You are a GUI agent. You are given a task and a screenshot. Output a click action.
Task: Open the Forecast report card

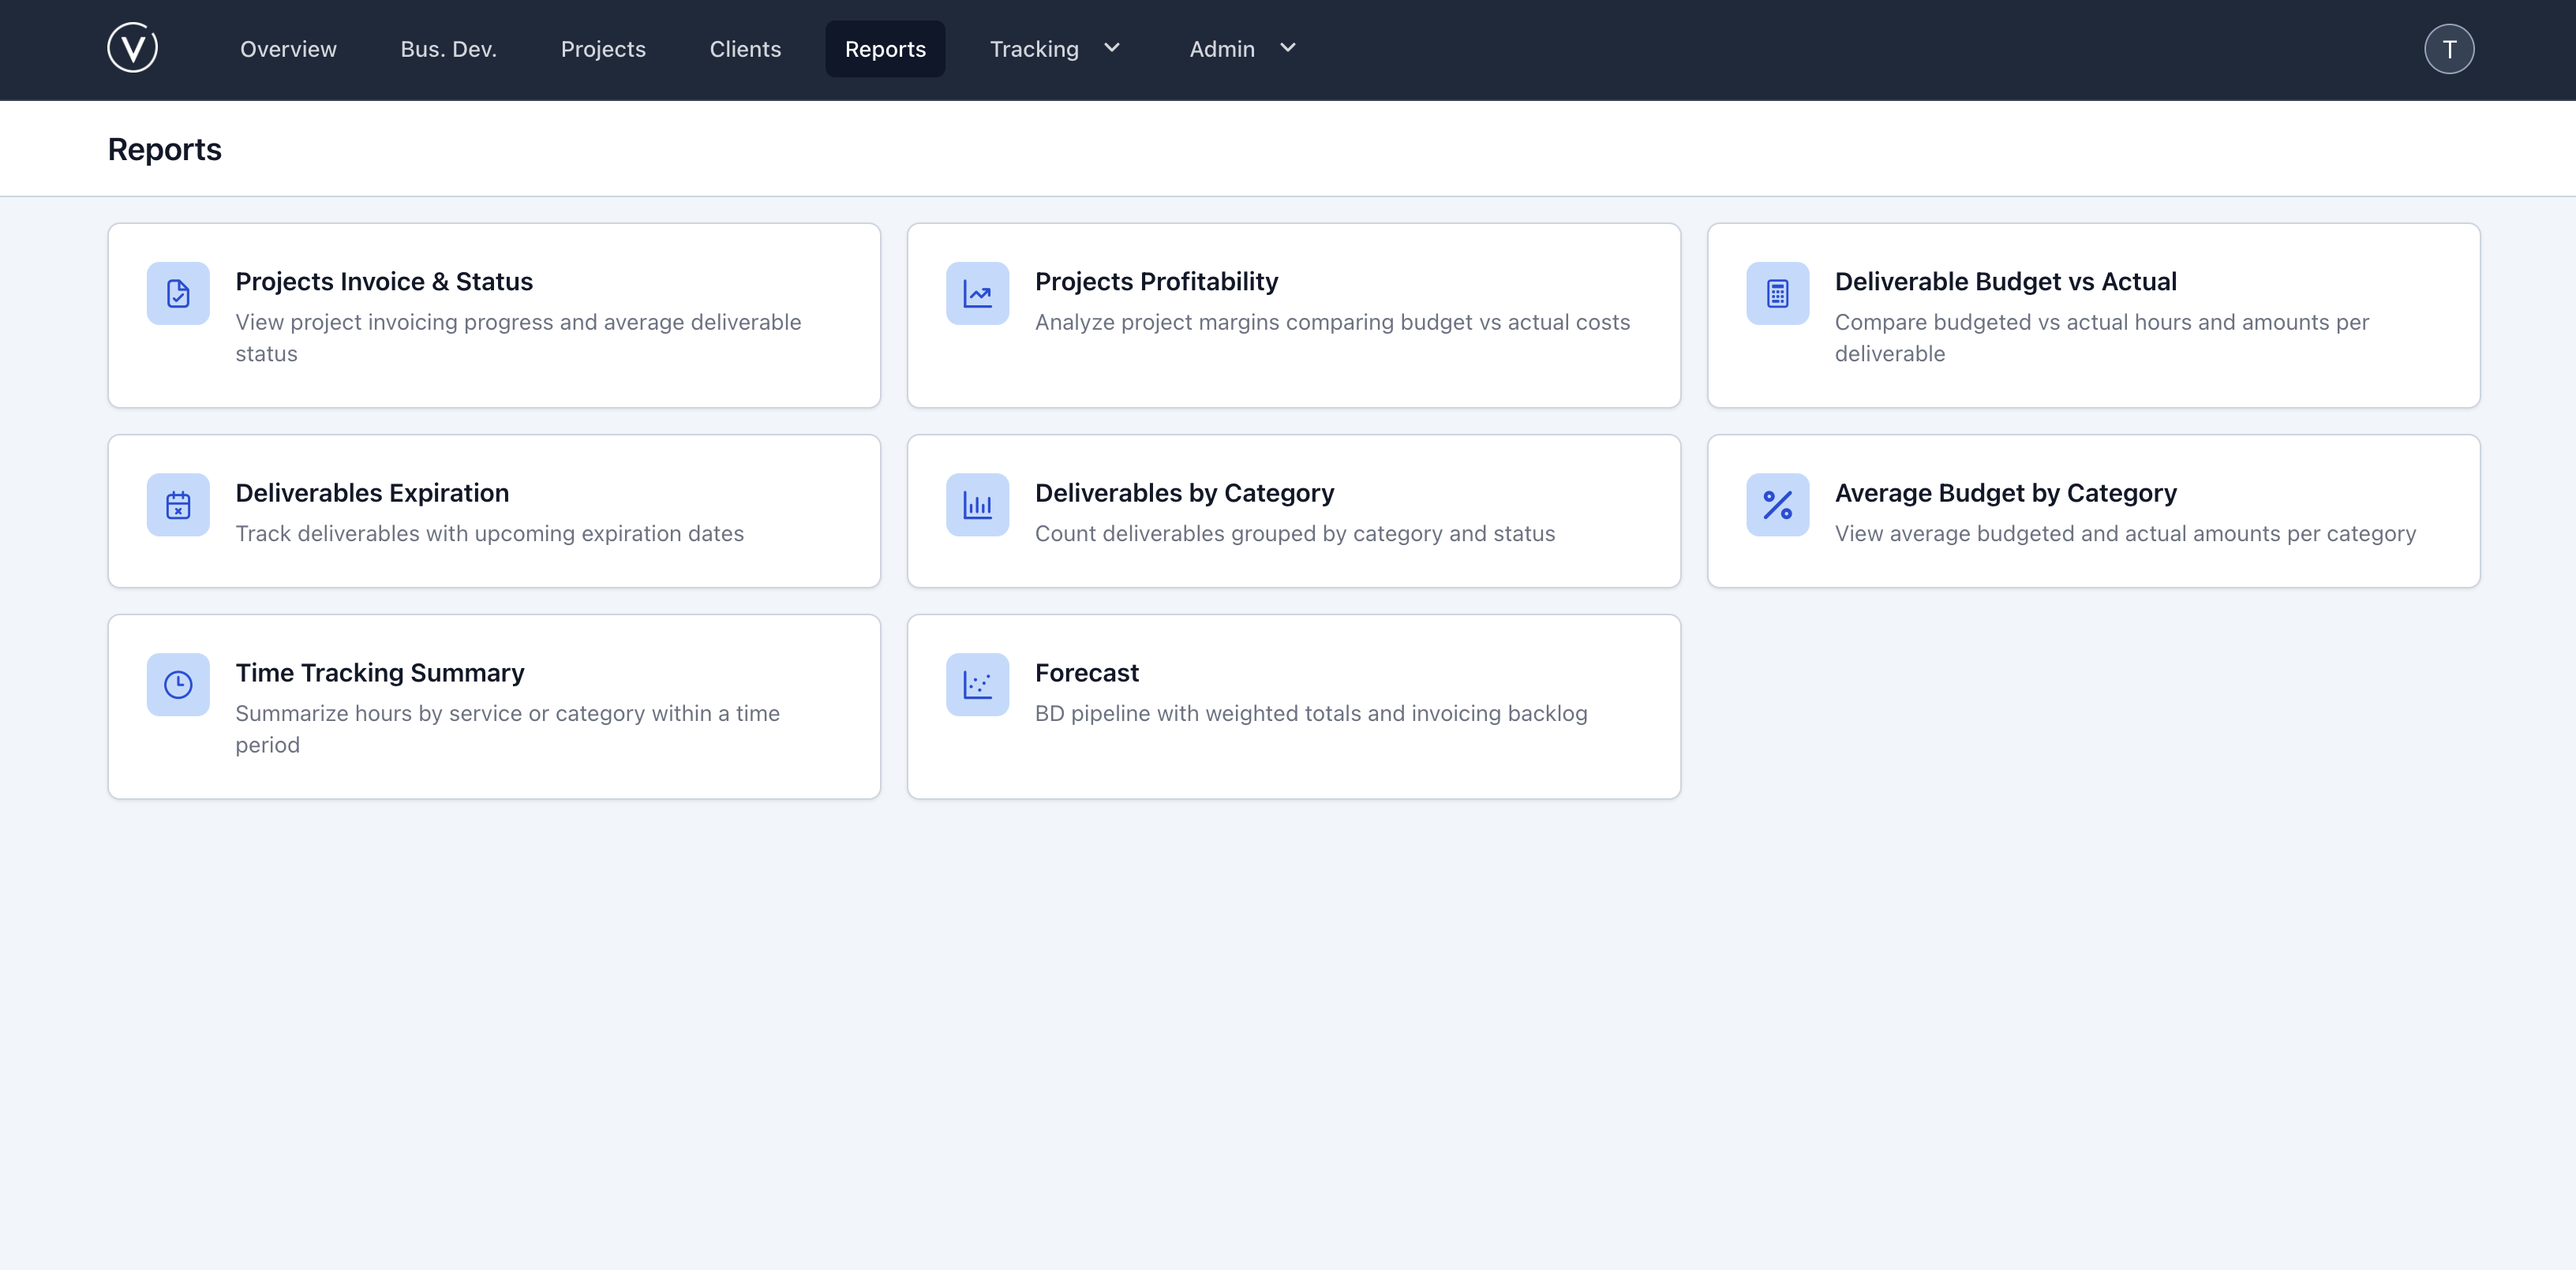click(1294, 707)
